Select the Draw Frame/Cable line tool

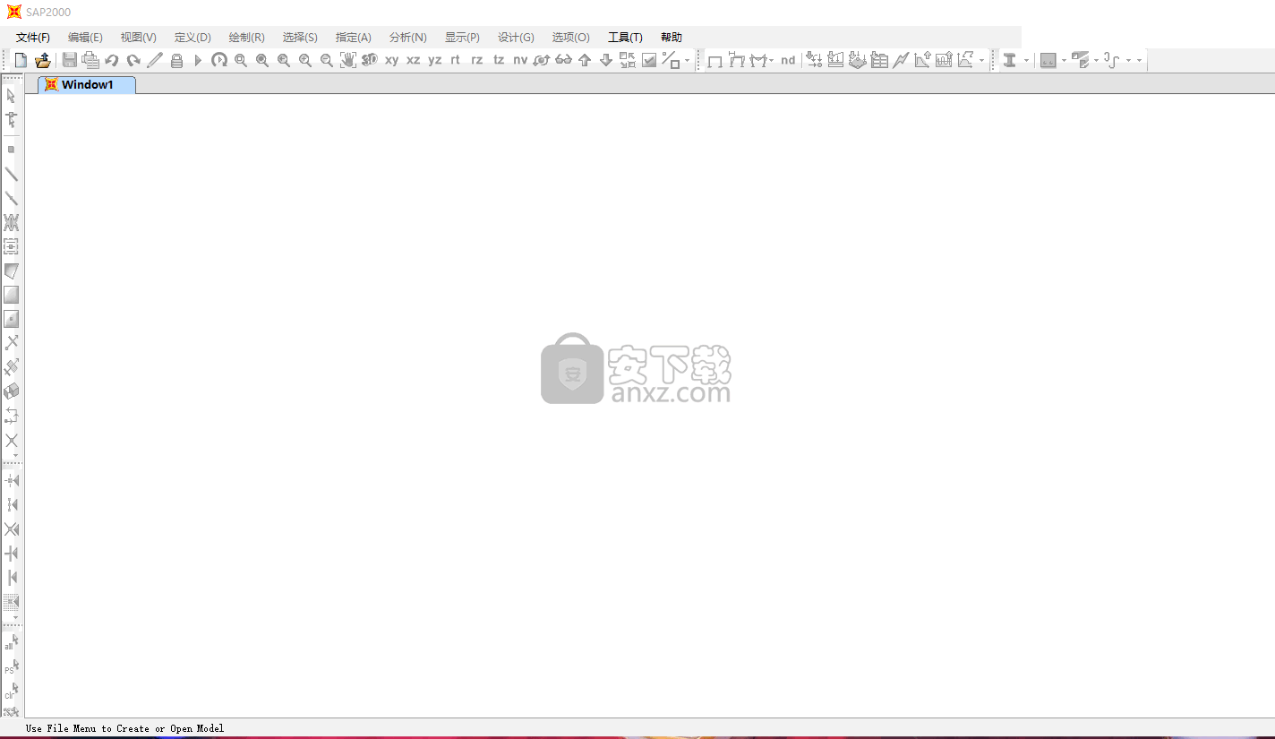(x=12, y=174)
